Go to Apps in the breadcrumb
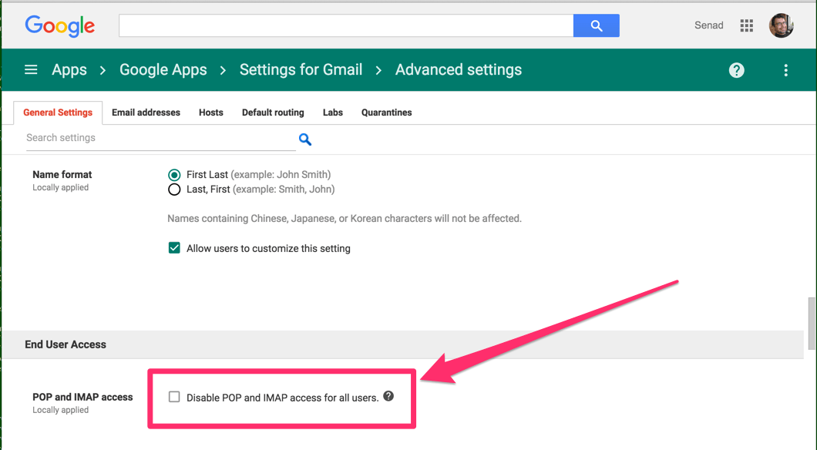This screenshot has height=450, width=817. (69, 70)
